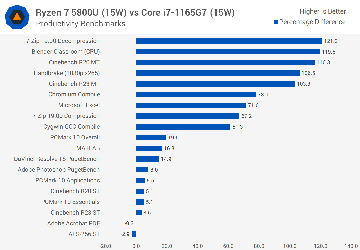
Task: Click the Cinebench R23 MT bar
Action: (x=215, y=84)
